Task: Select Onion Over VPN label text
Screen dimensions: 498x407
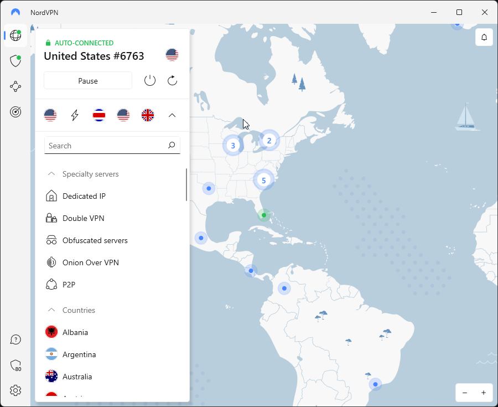Action: click(91, 262)
